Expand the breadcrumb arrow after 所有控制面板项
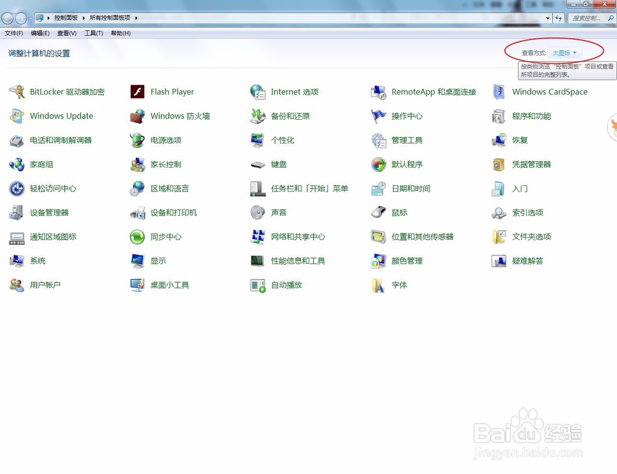617x474 pixels. tap(137, 18)
